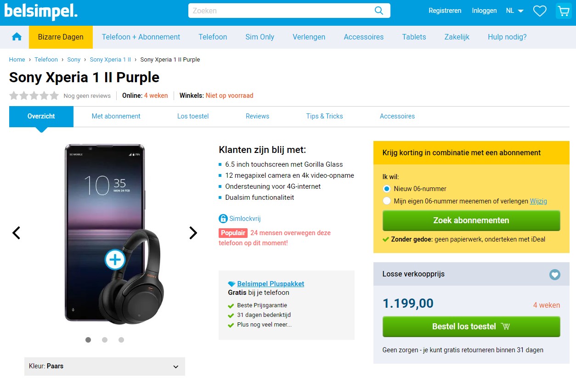The height and width of the screenshot is (389, 576).
Task: Jump to the second product image dot
Action: (105, 340)
